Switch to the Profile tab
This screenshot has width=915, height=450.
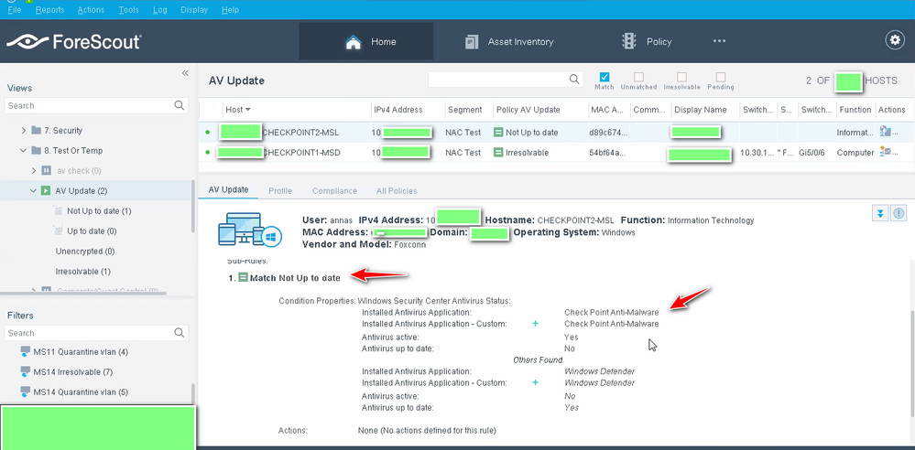280,190
